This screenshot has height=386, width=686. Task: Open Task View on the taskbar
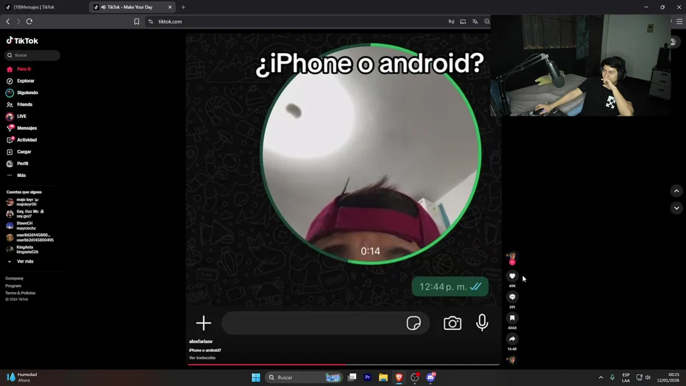click(352, 377)
